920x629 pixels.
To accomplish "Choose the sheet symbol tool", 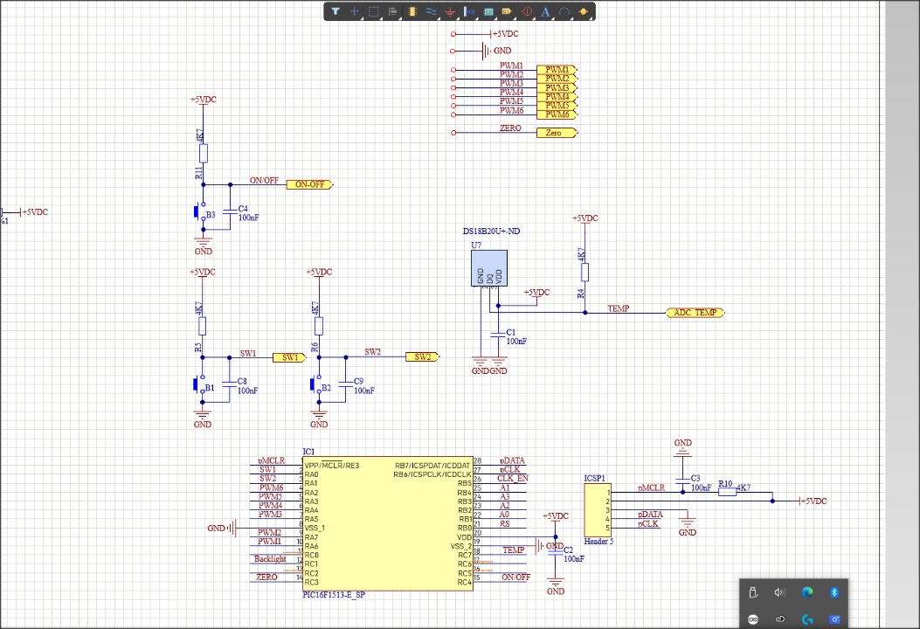I will pyautogui.click(x=488, y=11).
